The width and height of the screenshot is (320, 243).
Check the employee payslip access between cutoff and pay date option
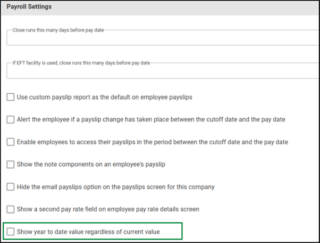11,142
